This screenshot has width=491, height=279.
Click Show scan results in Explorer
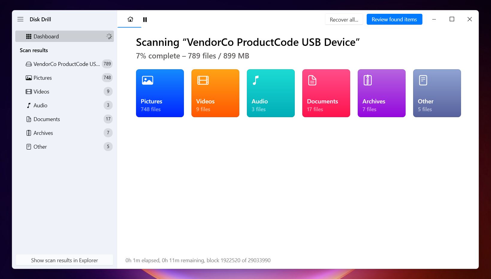(x=64, y=260)
